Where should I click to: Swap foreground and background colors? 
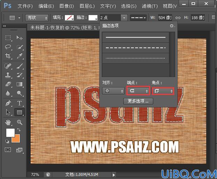tap(19, 130)
